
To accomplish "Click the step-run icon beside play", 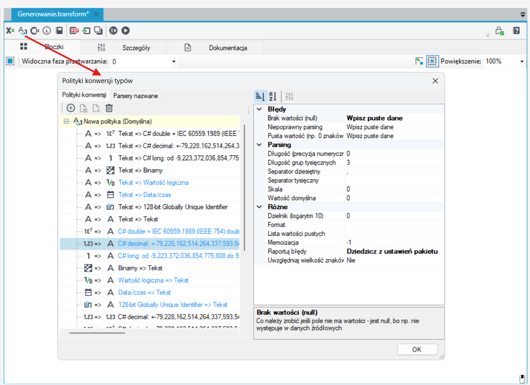I will pos(113,31).
